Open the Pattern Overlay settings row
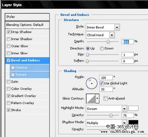Image resolution: width=148 pixels, height=137 pixels. [x=27, y=103]
